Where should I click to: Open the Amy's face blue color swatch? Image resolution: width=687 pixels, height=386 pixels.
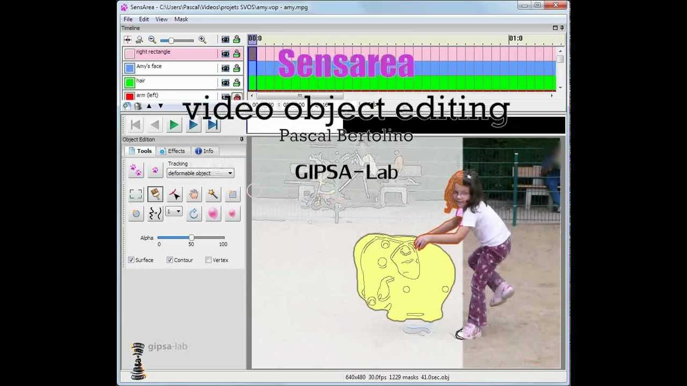[129, 68]
